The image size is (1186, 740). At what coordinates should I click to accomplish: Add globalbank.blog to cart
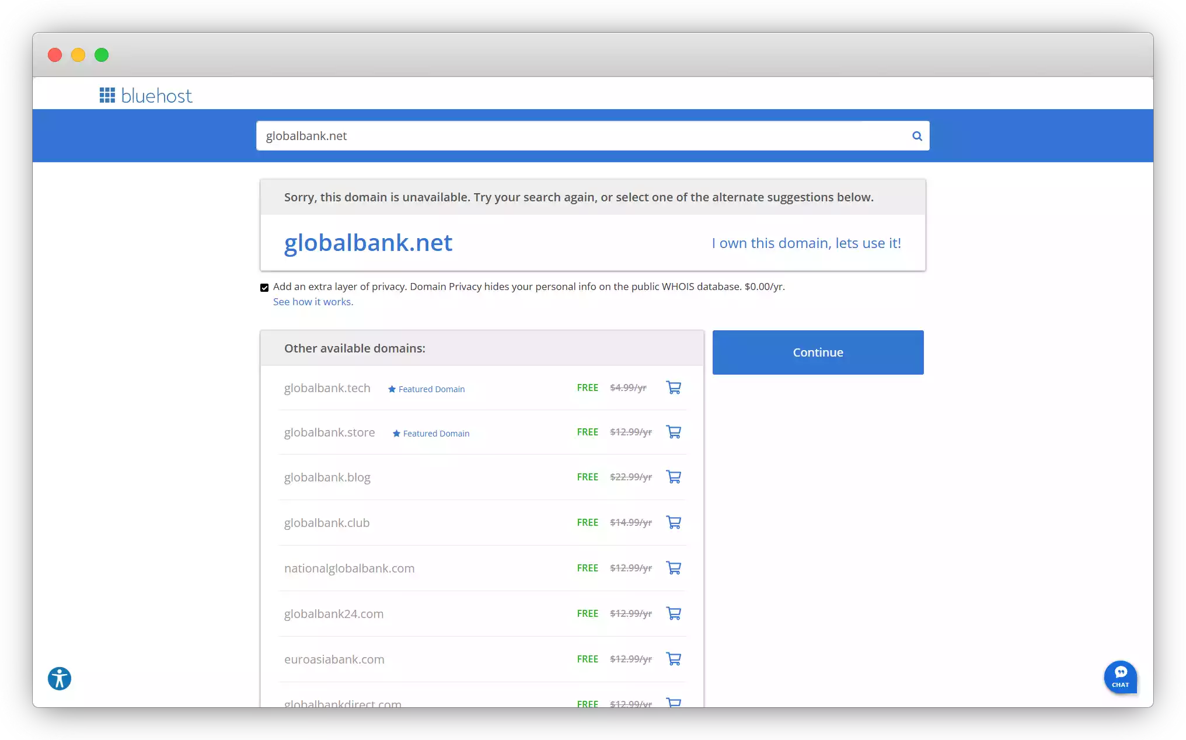(x=674, y=477)
